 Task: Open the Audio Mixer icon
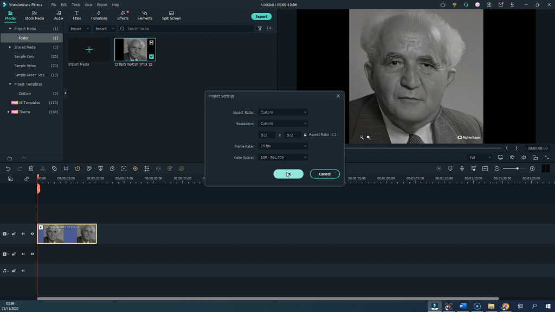[x=473, y=169]
